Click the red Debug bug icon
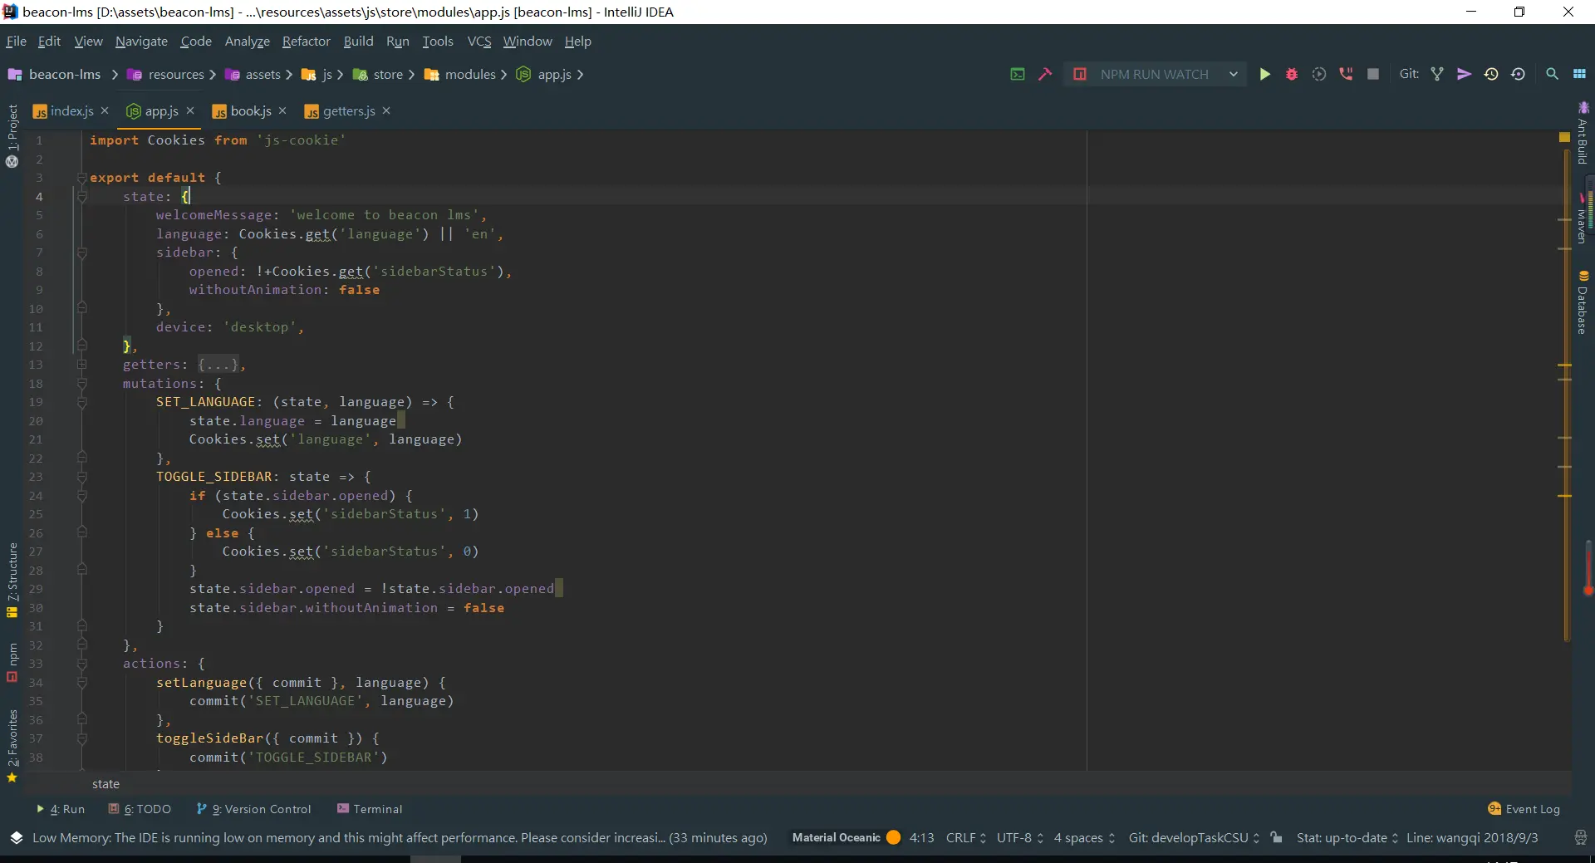 [x=1291, y=74]
